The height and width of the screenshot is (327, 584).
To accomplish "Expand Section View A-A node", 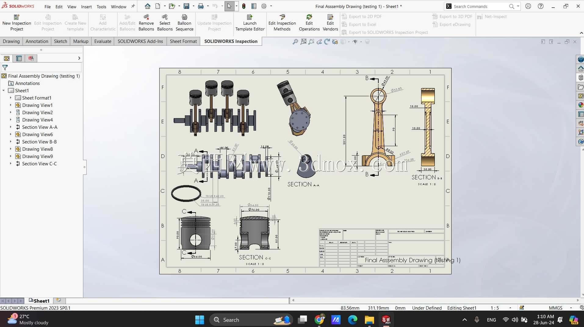I will 11,127.
